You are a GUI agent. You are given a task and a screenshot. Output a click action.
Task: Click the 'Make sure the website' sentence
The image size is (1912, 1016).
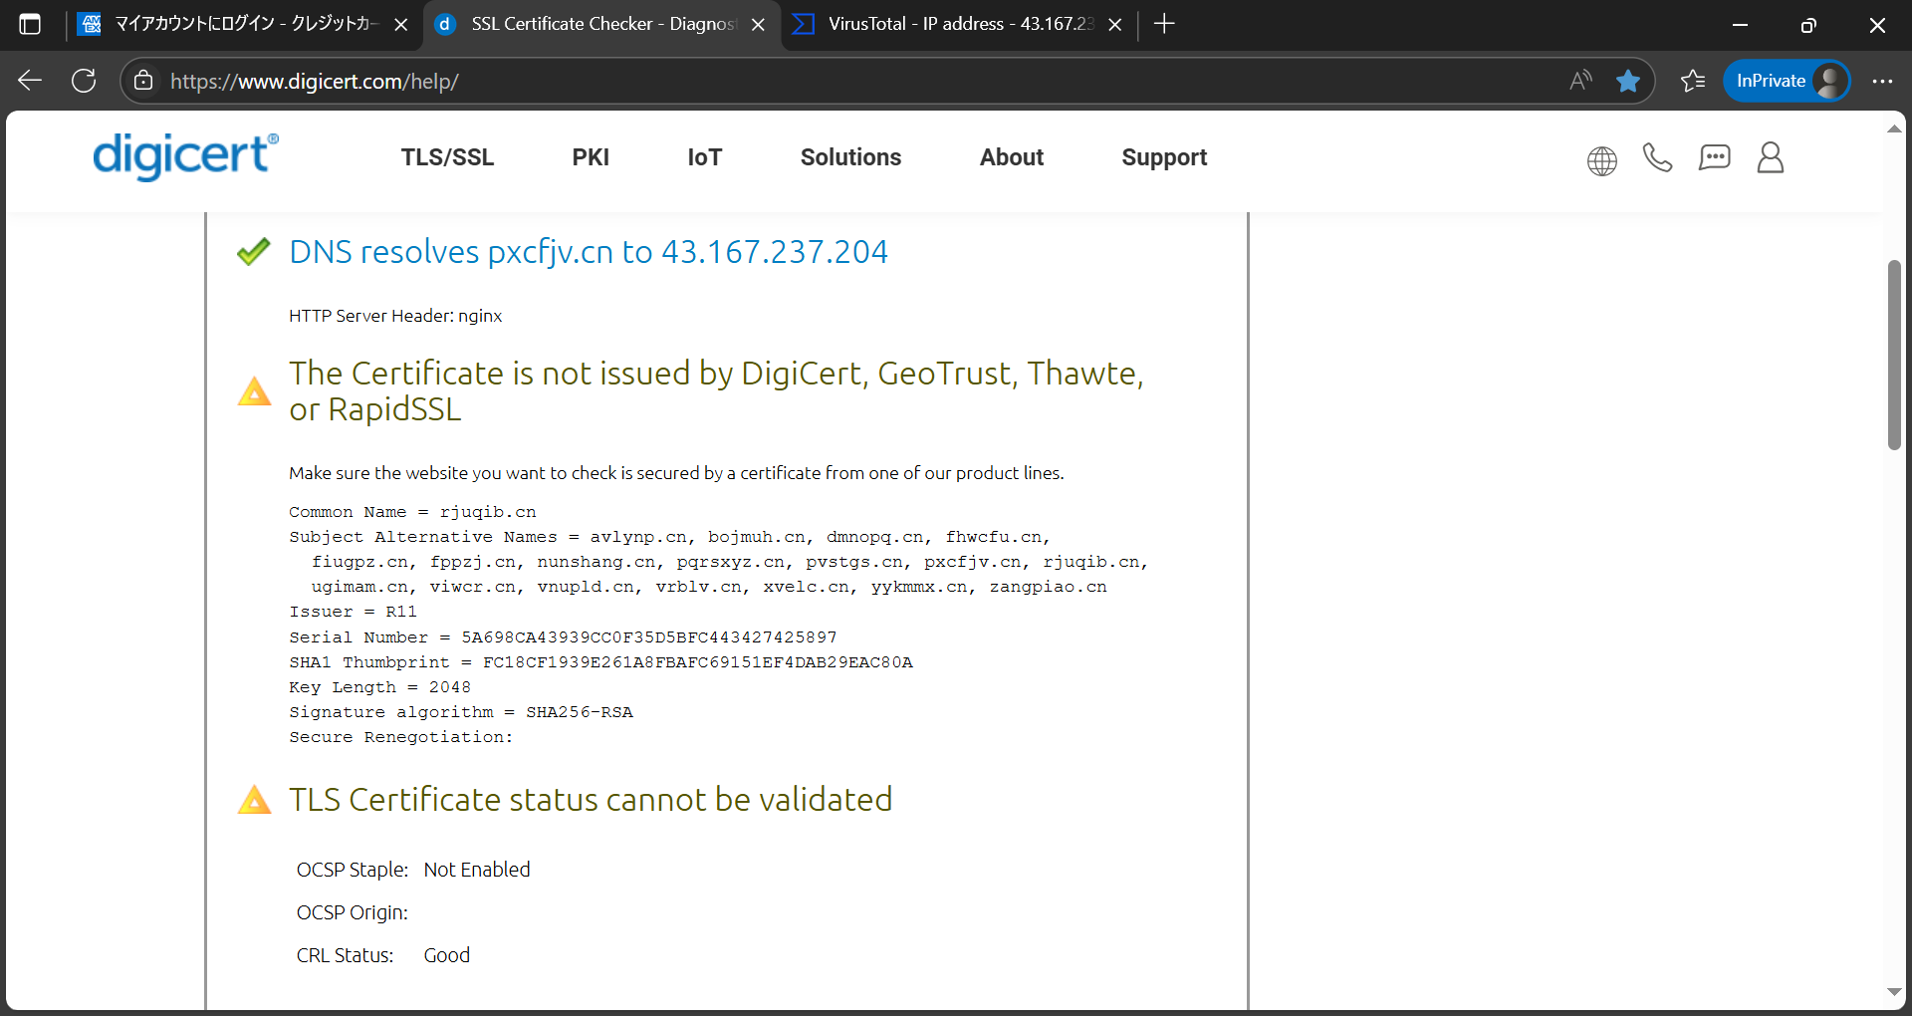(x=676, y=473)
